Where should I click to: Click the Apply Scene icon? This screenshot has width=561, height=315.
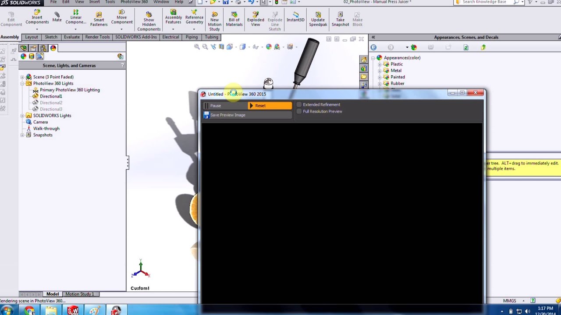click(x=277, y=47)
